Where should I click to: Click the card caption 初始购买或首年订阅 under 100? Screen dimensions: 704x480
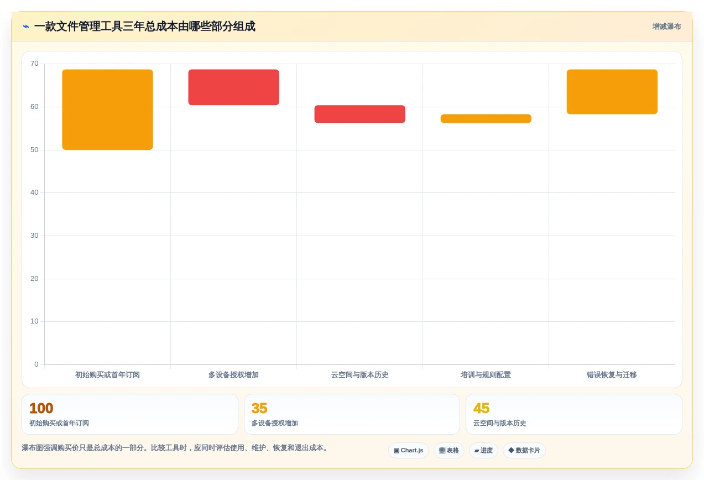(59, 423)
